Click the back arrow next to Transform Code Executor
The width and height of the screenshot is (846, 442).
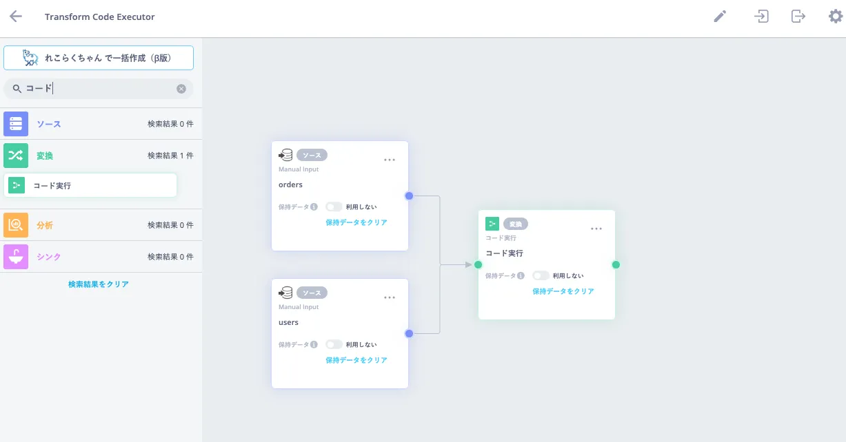pos(15,16)
